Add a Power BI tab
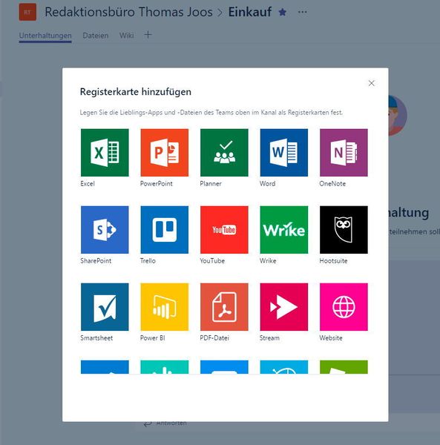440x445 pixels. point(165,307)
